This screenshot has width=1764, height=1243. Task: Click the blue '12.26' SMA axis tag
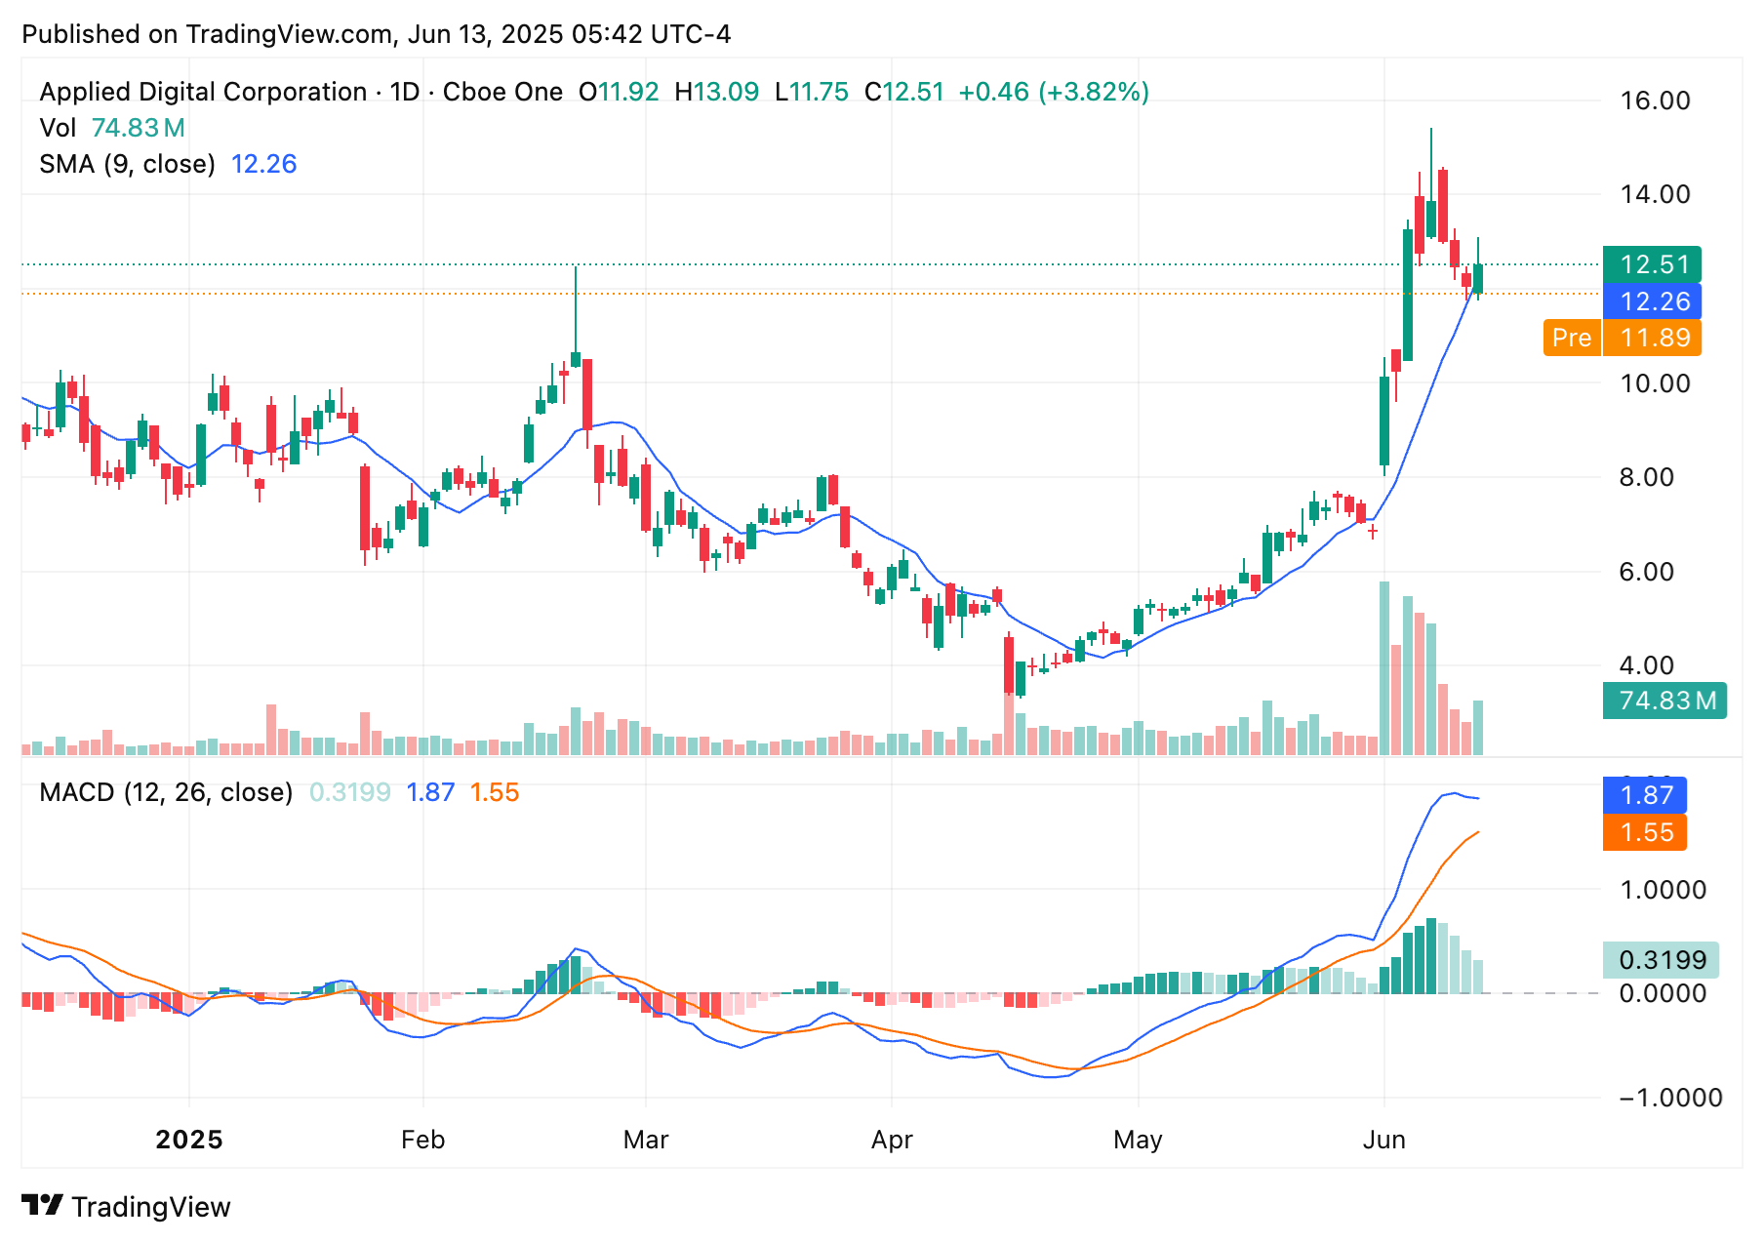click(x=1652, y=301)
